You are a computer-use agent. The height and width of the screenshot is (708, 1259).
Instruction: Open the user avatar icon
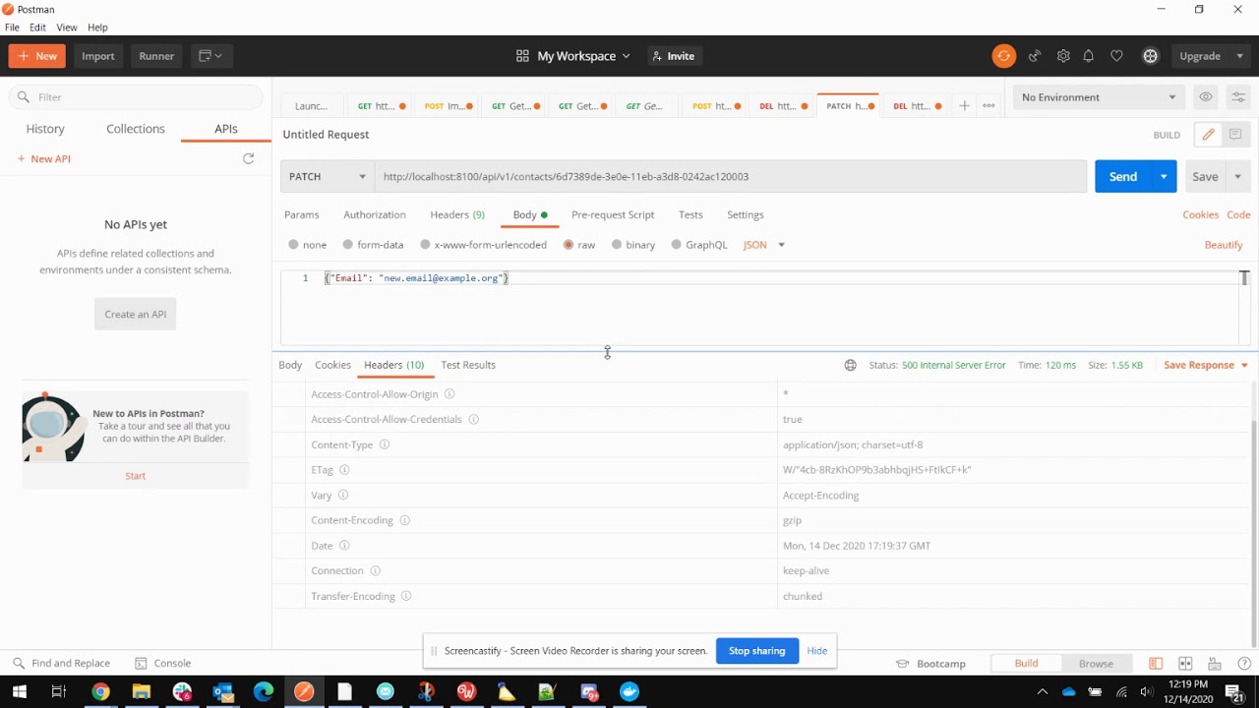coord(1150,56)
